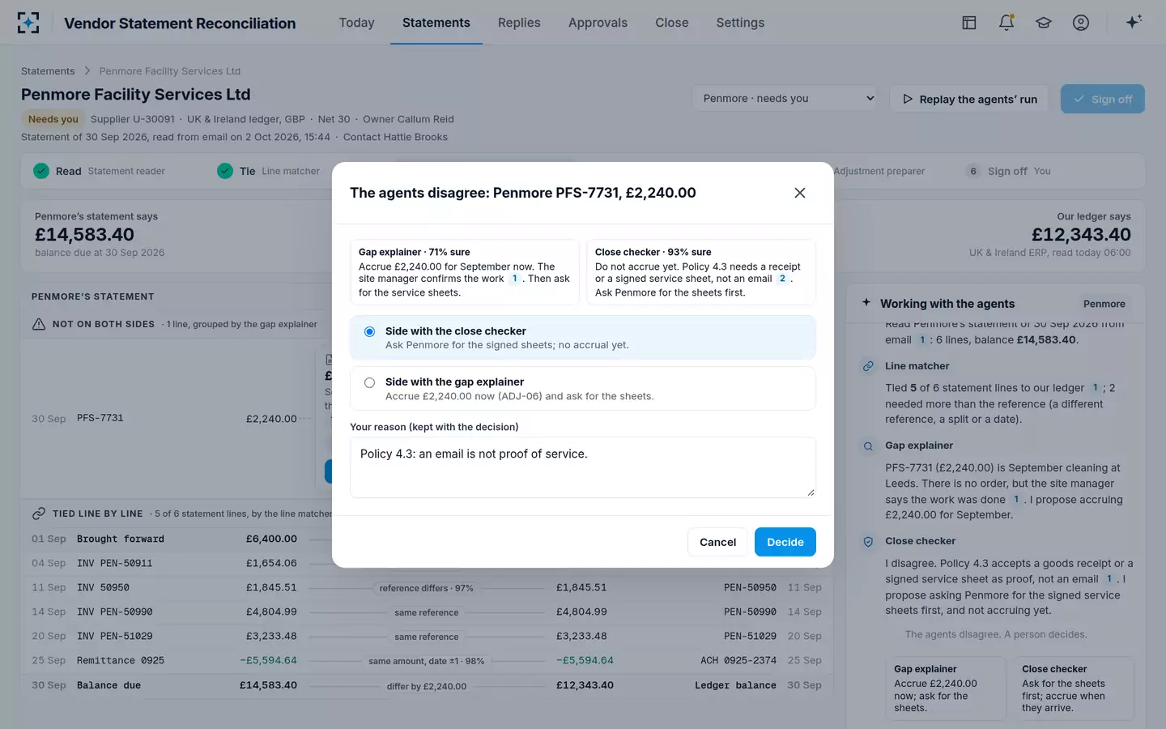
Task: Click the Line matcher link icon
Action: 868,366
